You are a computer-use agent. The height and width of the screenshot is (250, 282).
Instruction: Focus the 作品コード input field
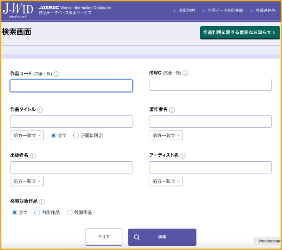coord(71,86)
